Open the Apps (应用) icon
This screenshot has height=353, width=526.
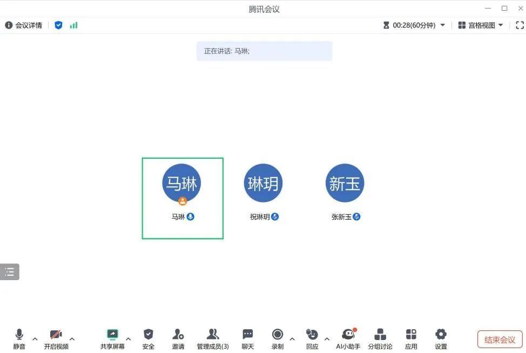[411, 338]
